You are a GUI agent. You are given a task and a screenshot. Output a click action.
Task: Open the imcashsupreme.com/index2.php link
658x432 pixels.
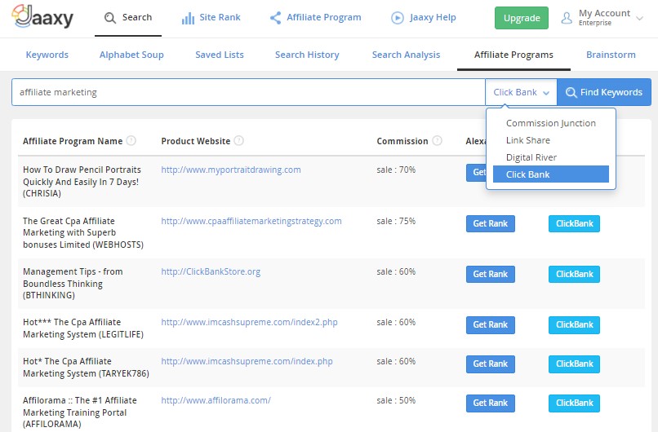(249, 322)
